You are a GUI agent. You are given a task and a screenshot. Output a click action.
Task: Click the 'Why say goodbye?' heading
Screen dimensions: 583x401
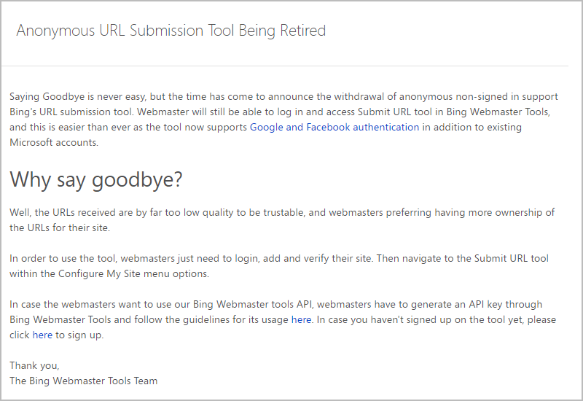coord(95,179)
